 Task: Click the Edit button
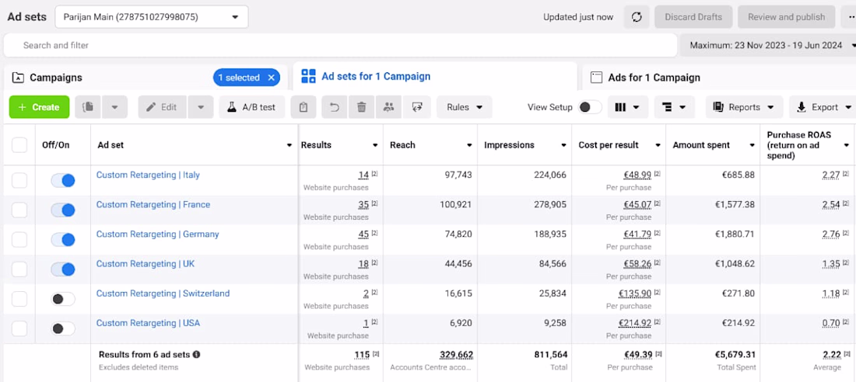[x=163, y=107]
